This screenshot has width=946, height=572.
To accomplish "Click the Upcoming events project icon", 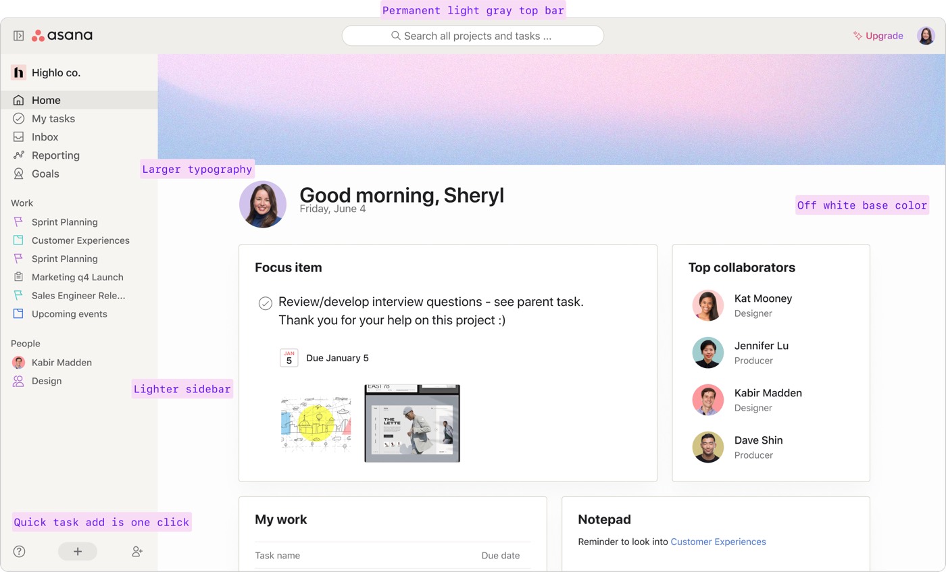I will pos(19,314).
